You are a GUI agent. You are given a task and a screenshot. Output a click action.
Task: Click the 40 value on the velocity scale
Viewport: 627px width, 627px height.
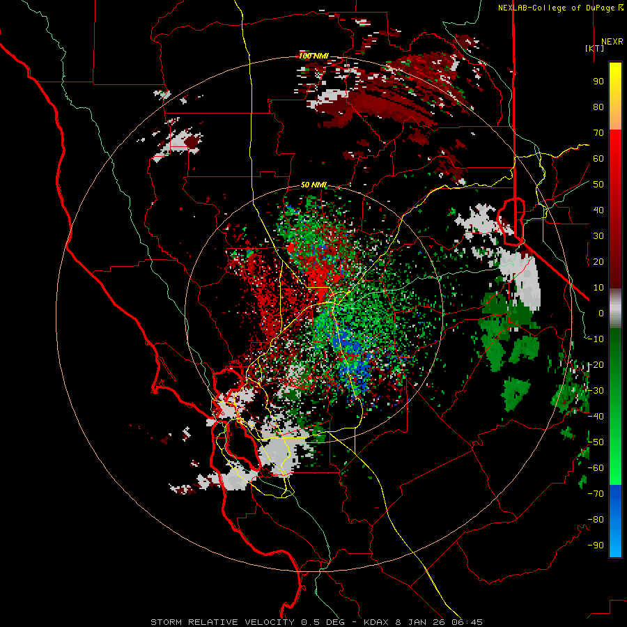[598, 210]
